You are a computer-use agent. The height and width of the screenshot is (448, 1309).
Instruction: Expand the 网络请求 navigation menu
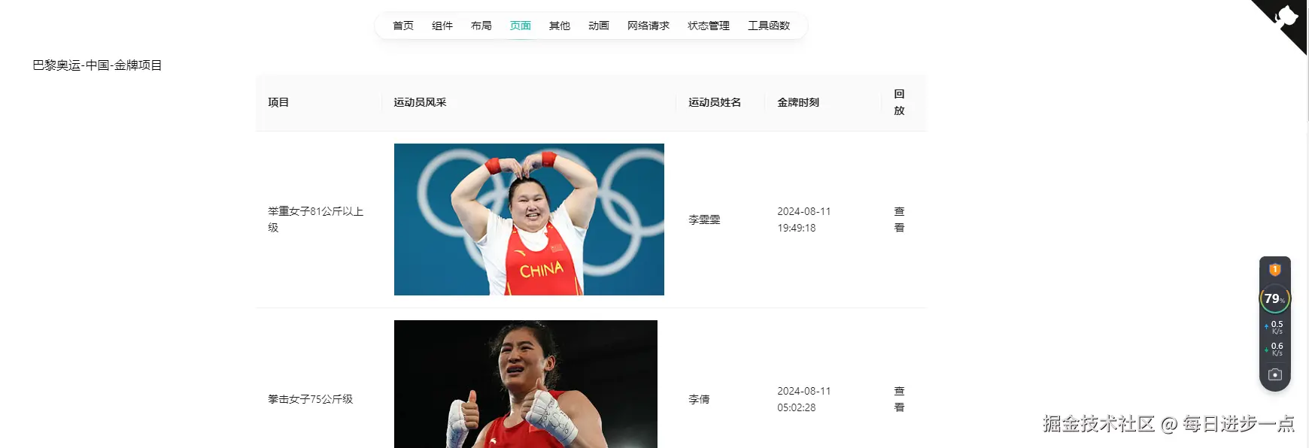[x=648, y=26]
